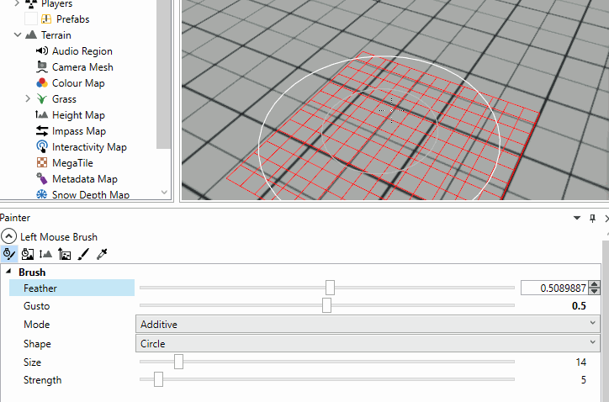Select the Prefabs label in tree

coord(72,19)
